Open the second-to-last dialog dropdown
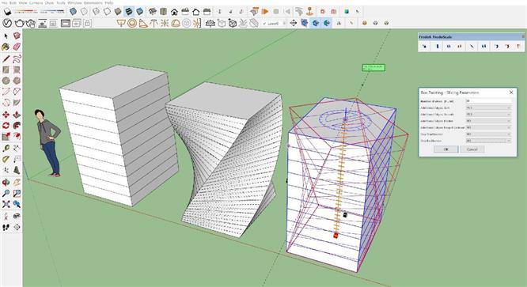 click(x=488, y=134)
